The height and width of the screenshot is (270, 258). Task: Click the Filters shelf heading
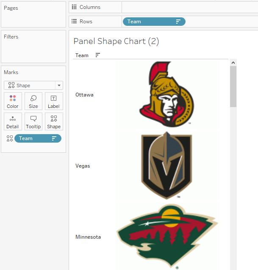click(x=11, y=37)
